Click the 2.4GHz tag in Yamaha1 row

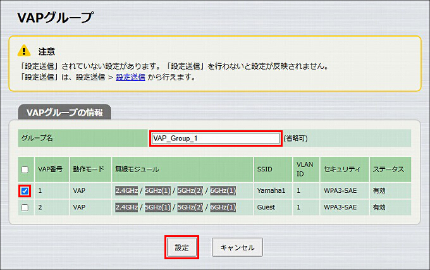pos(126,190)
